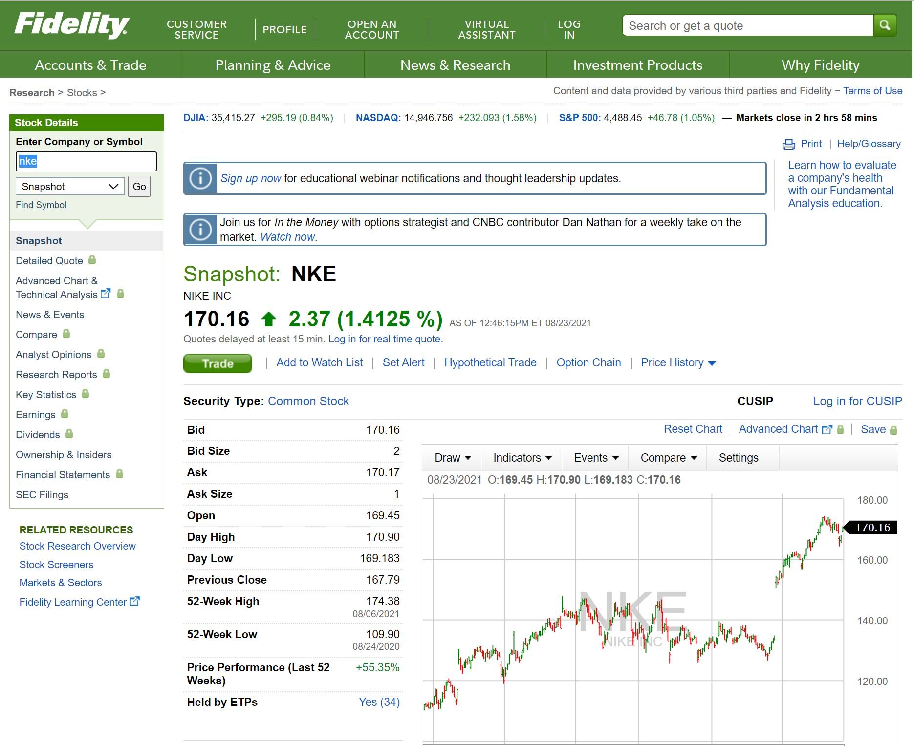This screenshot has width=914, height=746.
Task: Click the lock icon next to Key Statistics
Action: pos(86,394)
